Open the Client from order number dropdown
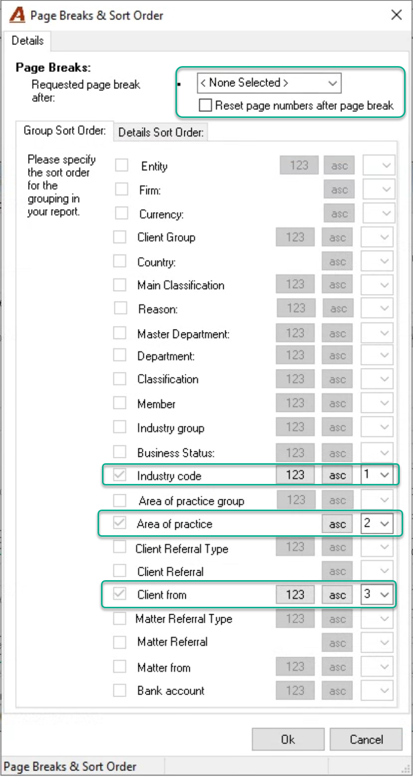Screen dimensions: 413x777 [377, 595]
